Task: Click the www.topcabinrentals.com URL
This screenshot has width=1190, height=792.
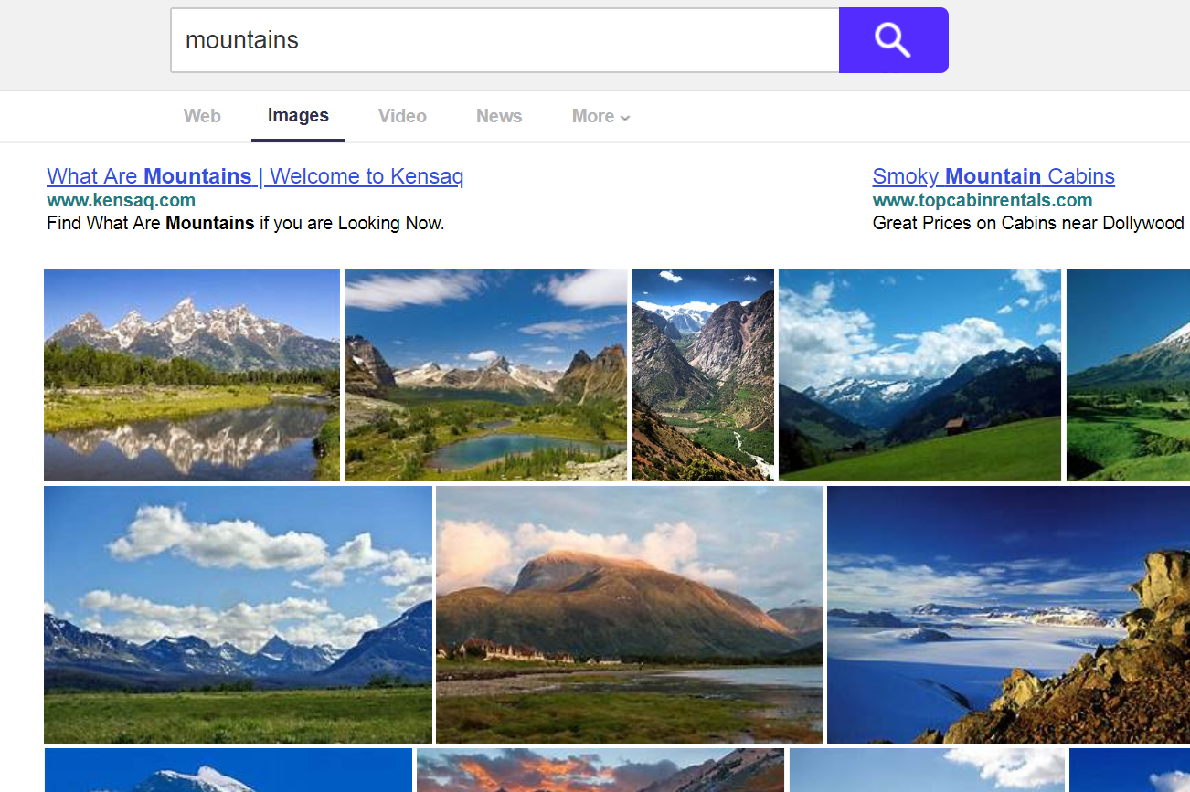Action: (983, 200)
